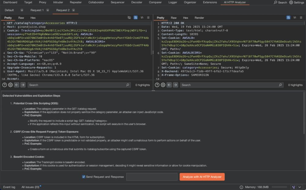
Task: Switch to the Decoder tab
Action: pyautogui.click(x=136, y=2)
